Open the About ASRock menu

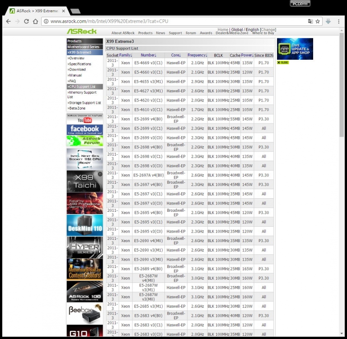[x=123, y=33]
